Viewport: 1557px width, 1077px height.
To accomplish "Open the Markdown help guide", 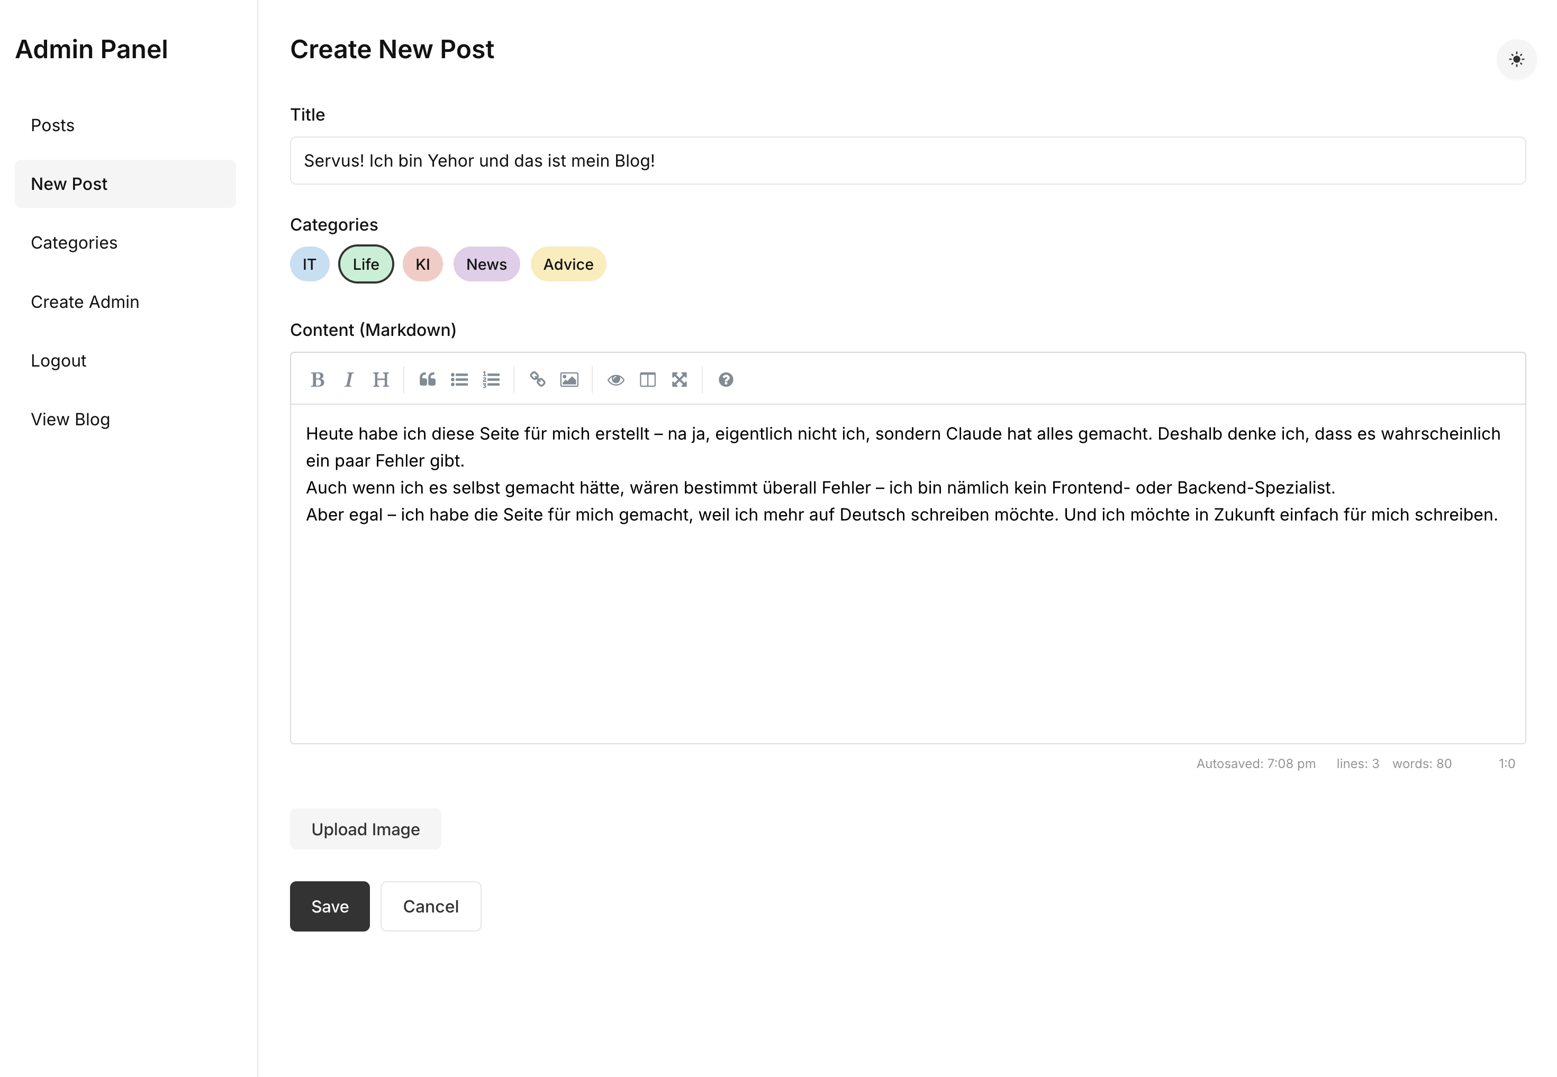I will pyautogui.click(x=726, y=379).
